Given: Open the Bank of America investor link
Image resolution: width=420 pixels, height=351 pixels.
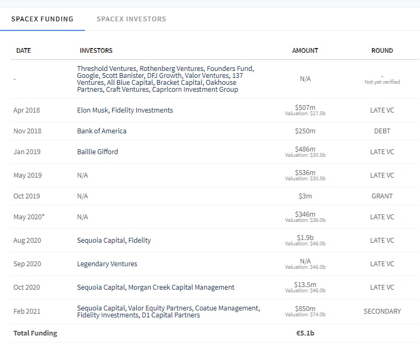Looking at the screenshot, I should tap(102, 131).
